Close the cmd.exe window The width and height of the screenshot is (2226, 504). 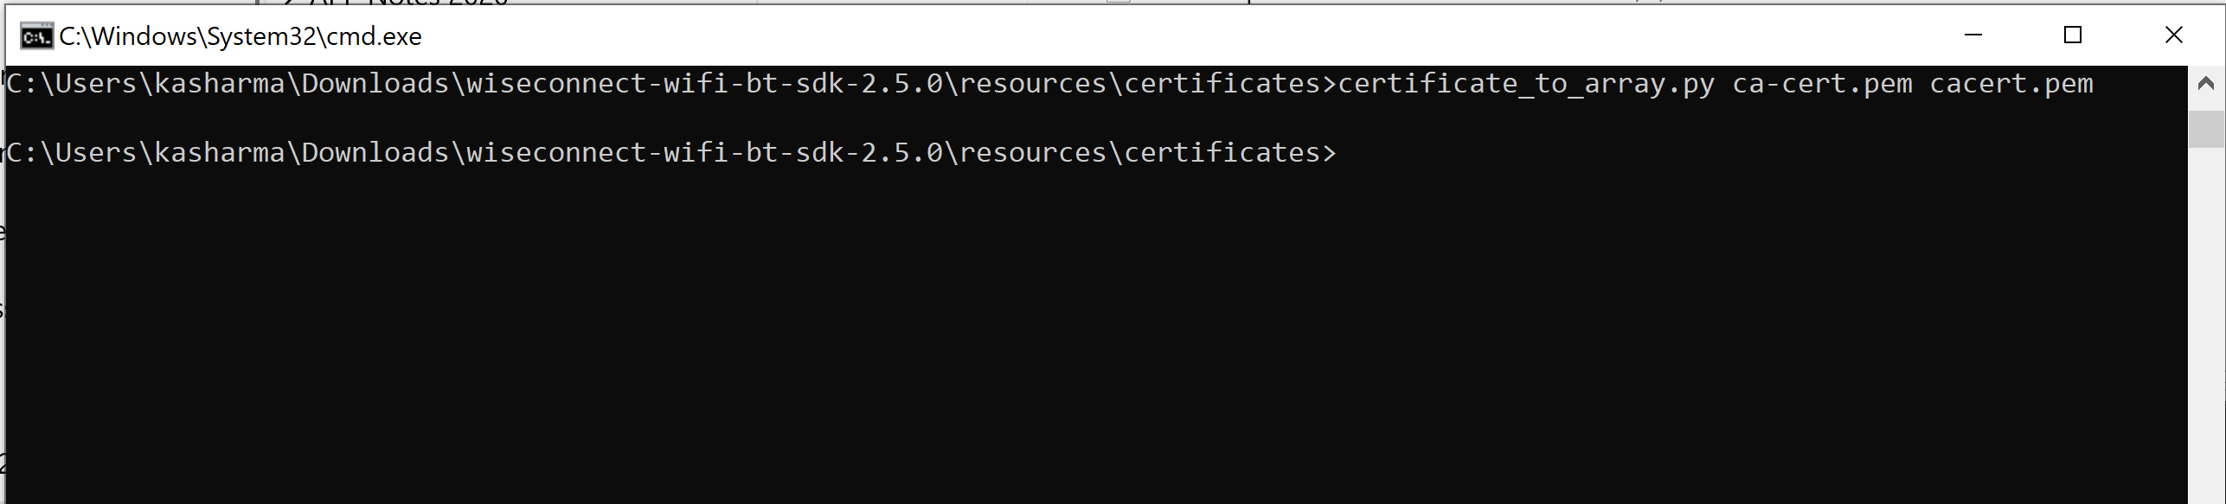coord(2174,35)
